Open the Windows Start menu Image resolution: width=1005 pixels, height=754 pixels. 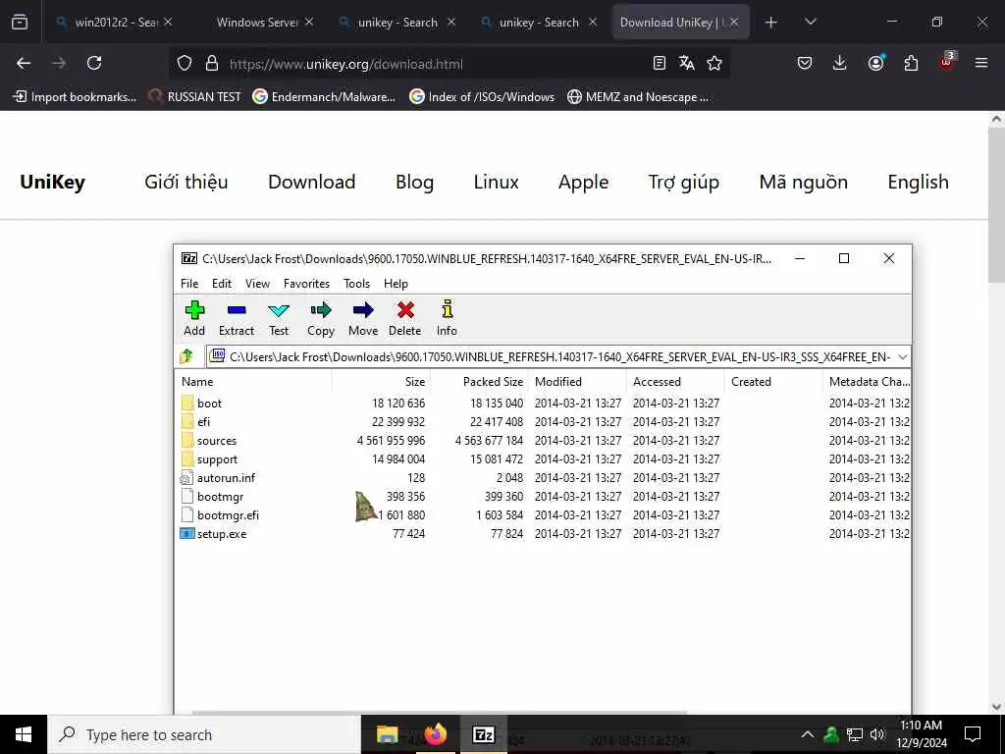(x=24, y=734)
